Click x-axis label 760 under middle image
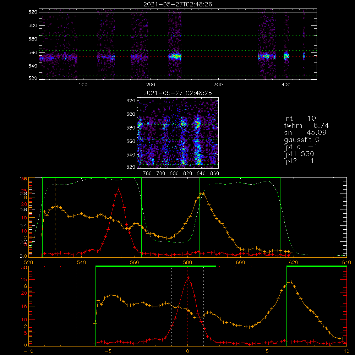 click(147, 174)
